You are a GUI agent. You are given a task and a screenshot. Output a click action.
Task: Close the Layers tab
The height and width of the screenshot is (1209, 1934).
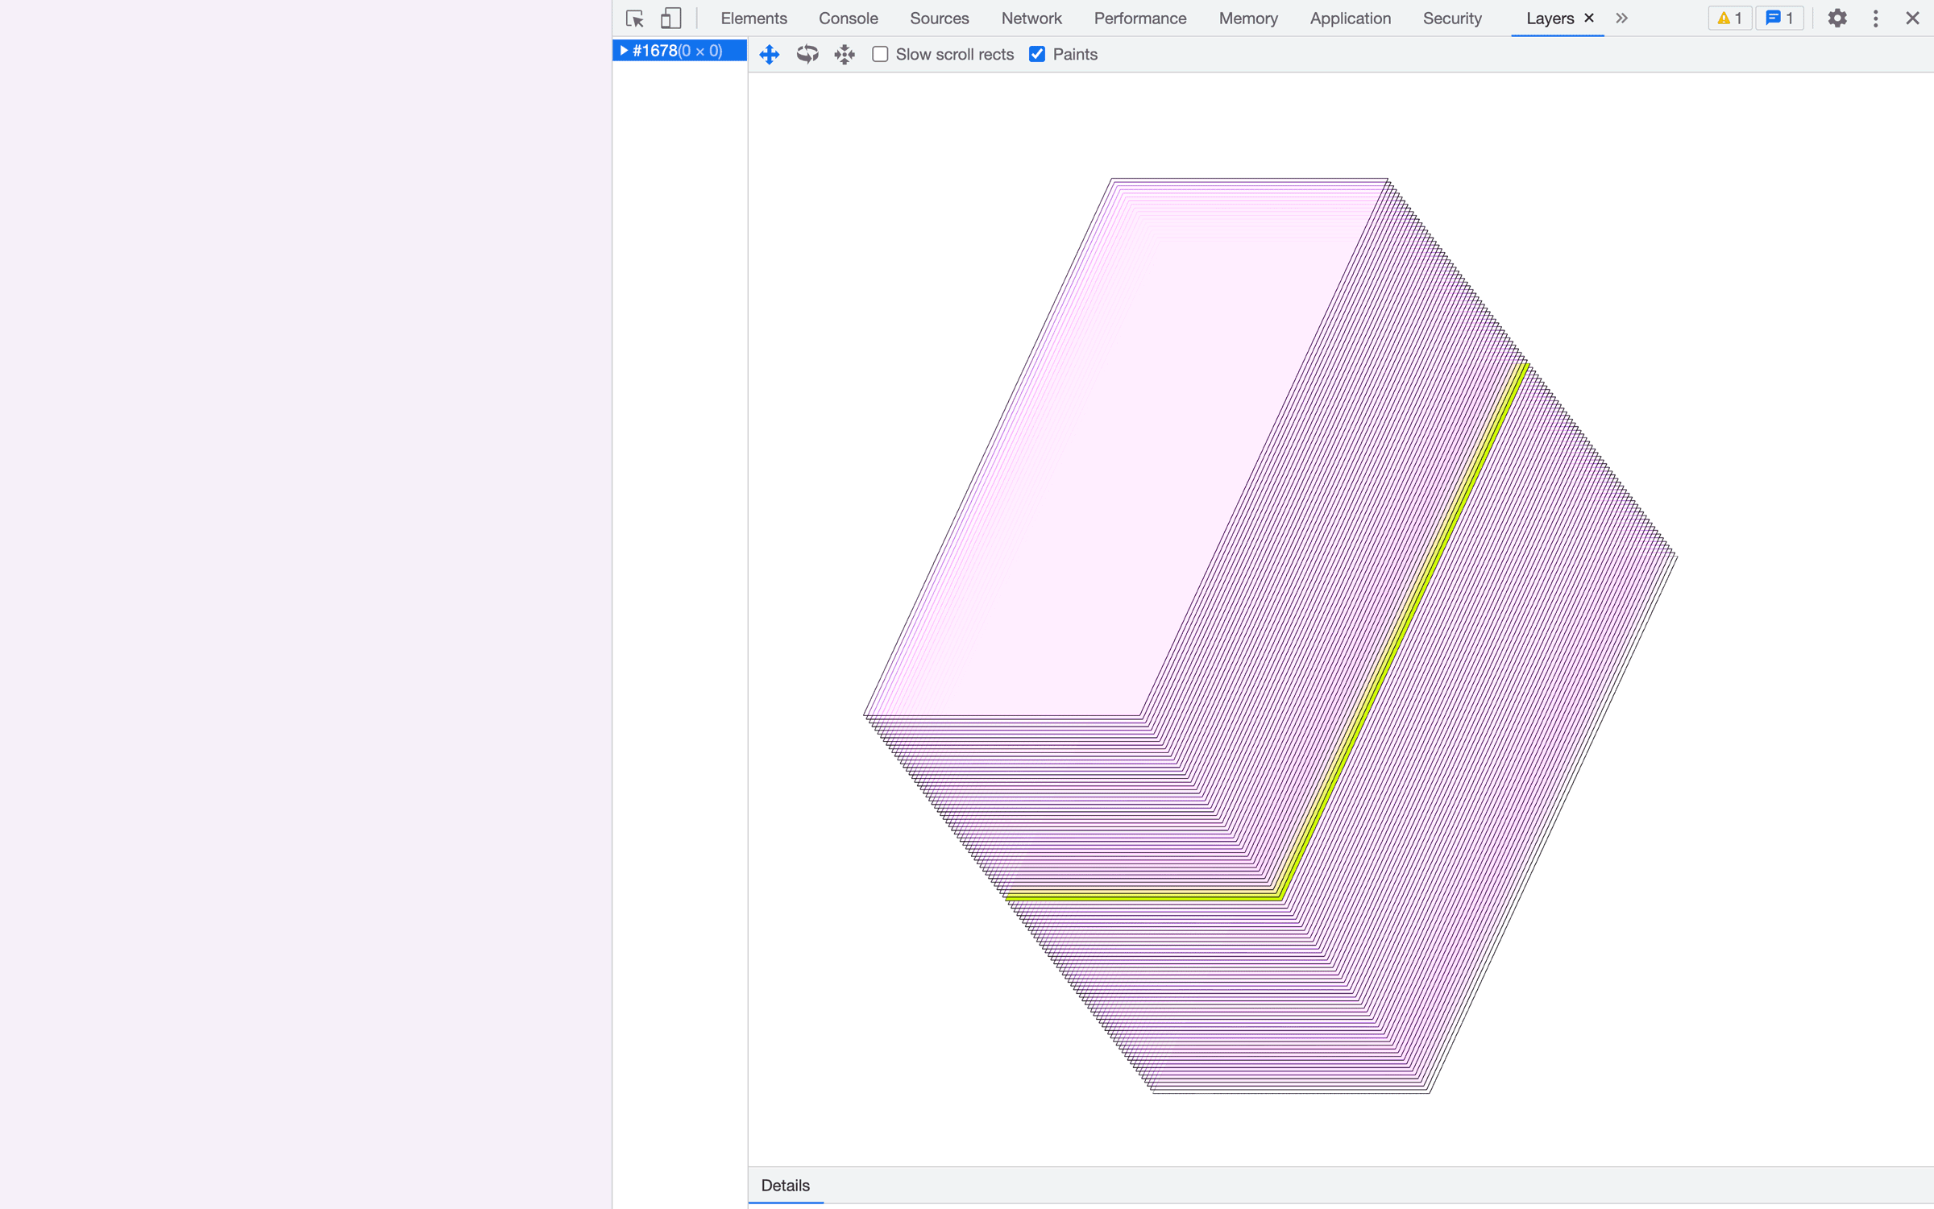tap(1589, 18)
